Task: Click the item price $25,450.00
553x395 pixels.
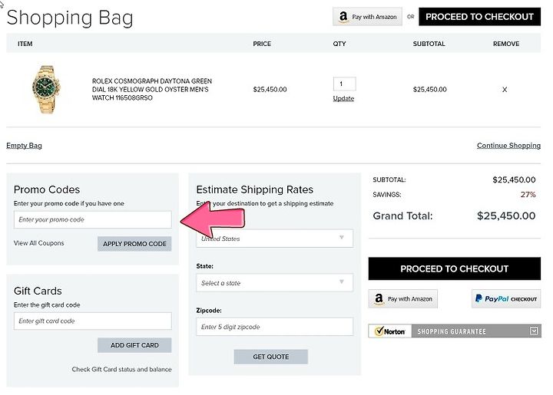Action: (x=270, y=90)
